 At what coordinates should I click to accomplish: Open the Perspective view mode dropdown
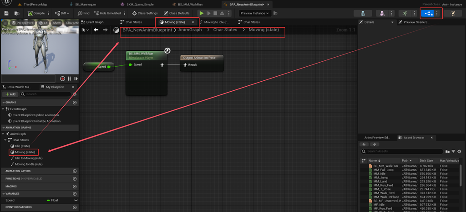tap(24, 23)
